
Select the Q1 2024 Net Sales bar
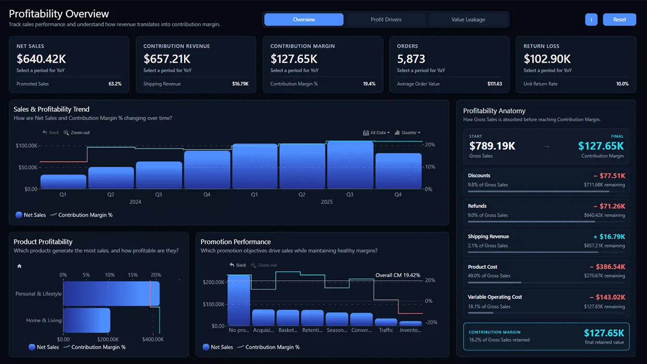pos(63,182)
